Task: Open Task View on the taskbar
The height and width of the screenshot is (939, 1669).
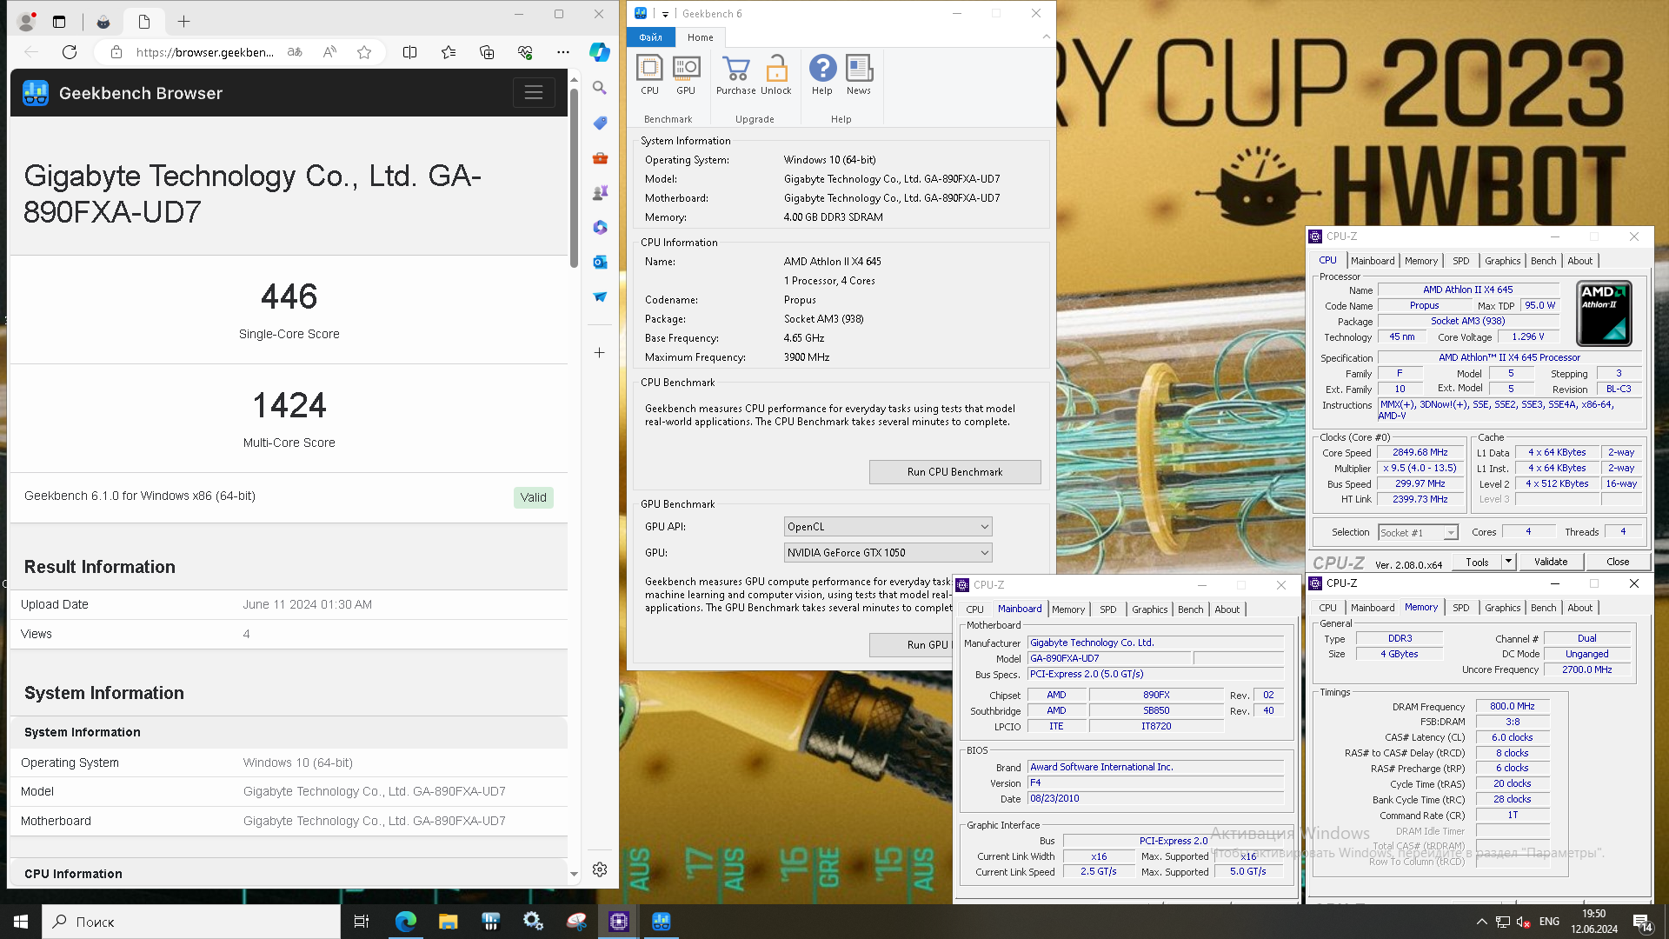Action: point(362,922)
